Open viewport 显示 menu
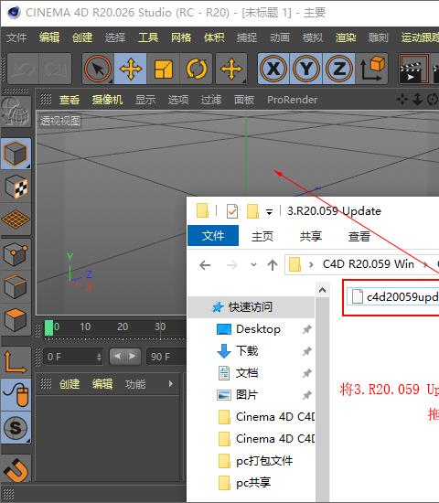The height and width of the screenshot is (503, 439). click(x=145, y=100)
